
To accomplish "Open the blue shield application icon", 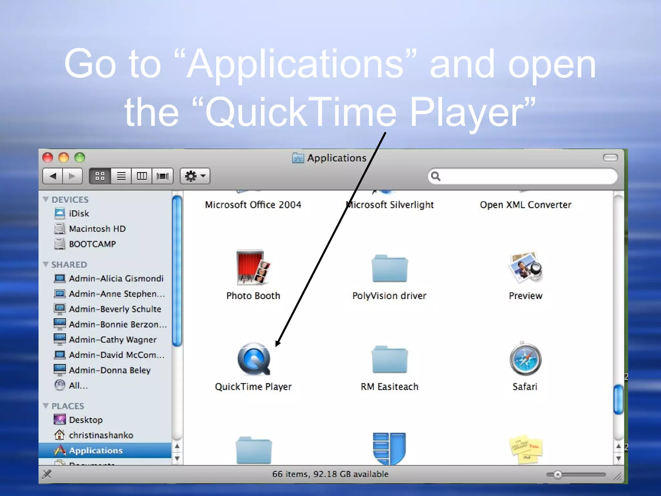I will tap(390, 449).
